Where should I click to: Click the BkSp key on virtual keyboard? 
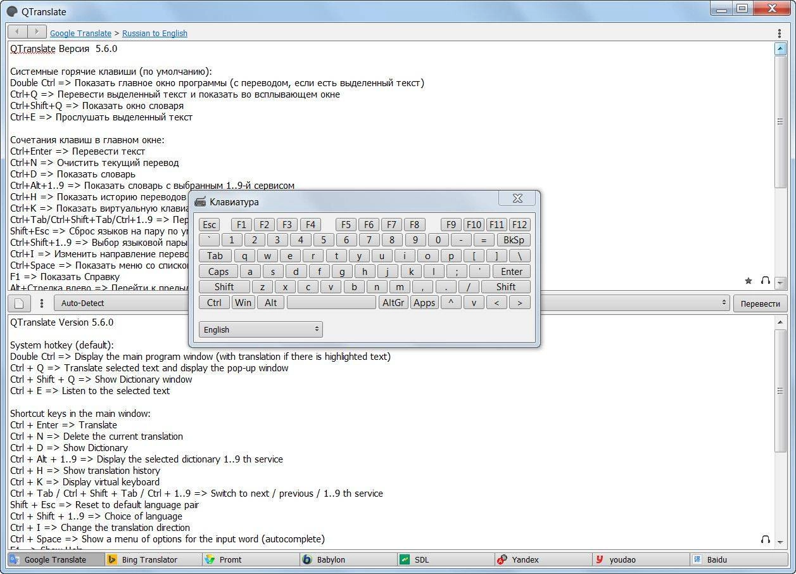(513, 239)
